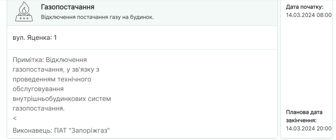Click the "Дата початку:" label
Image resolution: width=336 pixels, height=140 pixels.
tap(304, 7)
